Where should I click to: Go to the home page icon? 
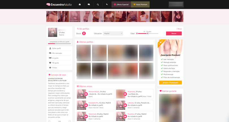pyautogui.click(x=80, y=5)
